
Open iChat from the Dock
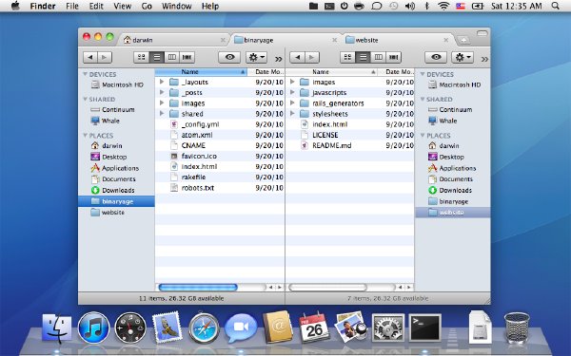tap(241, 328)
